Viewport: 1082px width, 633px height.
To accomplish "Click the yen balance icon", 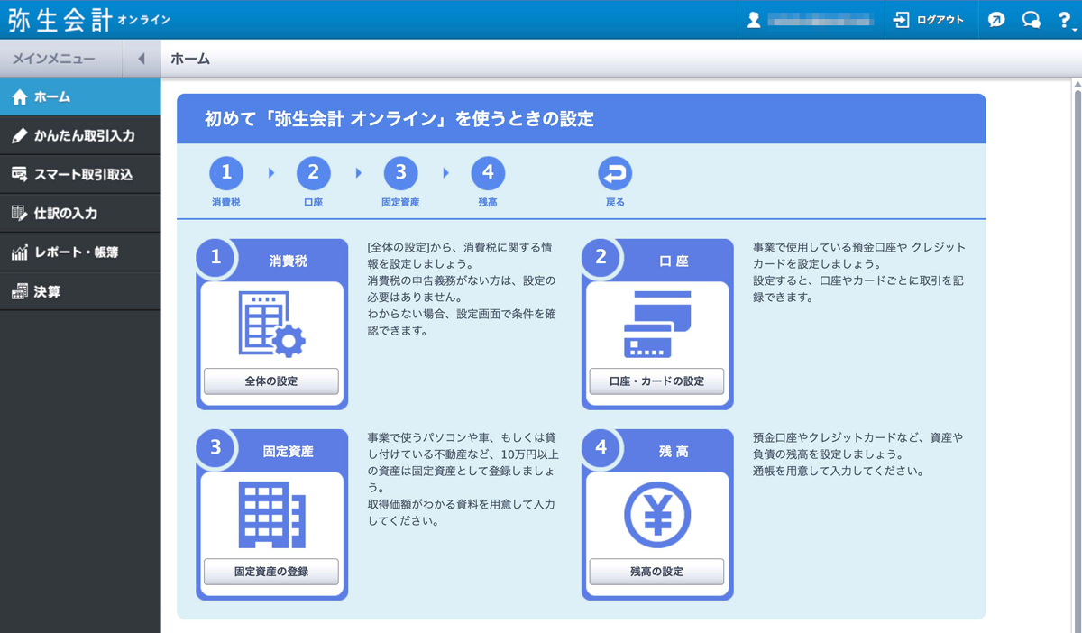I will pyautogui.click(x=657, y=515).
